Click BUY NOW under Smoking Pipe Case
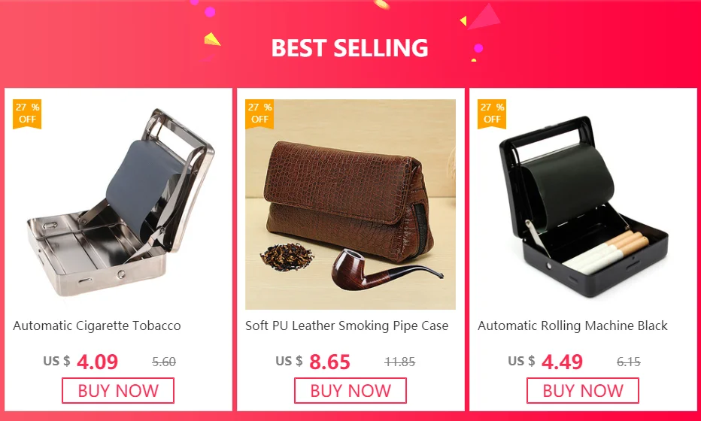 click(350, 391)
